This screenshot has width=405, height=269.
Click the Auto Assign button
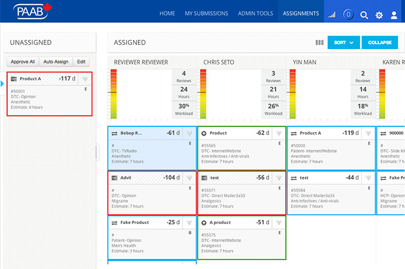coord(57,61)
